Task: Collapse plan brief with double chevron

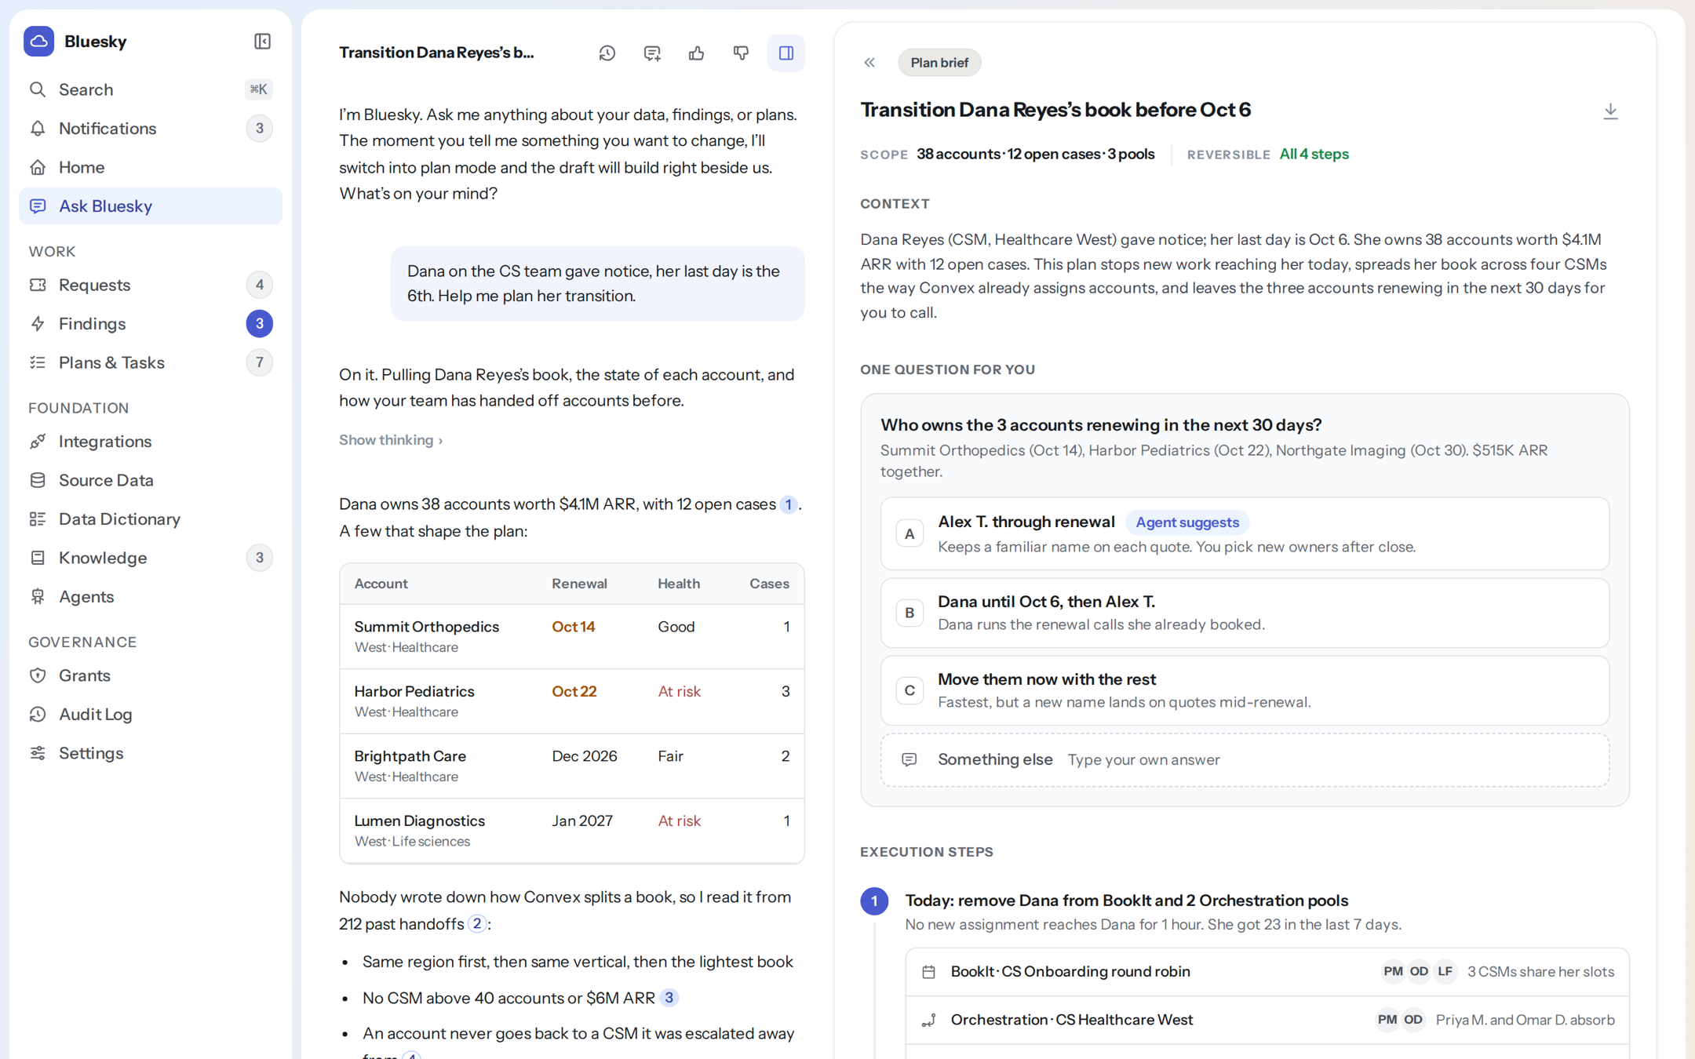Action: point(869,63)
